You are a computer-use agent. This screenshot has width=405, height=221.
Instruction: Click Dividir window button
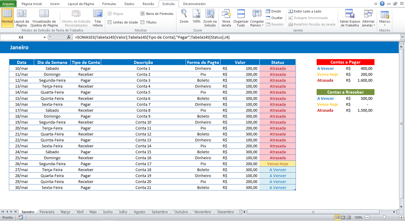pyautogui.click(x=273, y=11)
